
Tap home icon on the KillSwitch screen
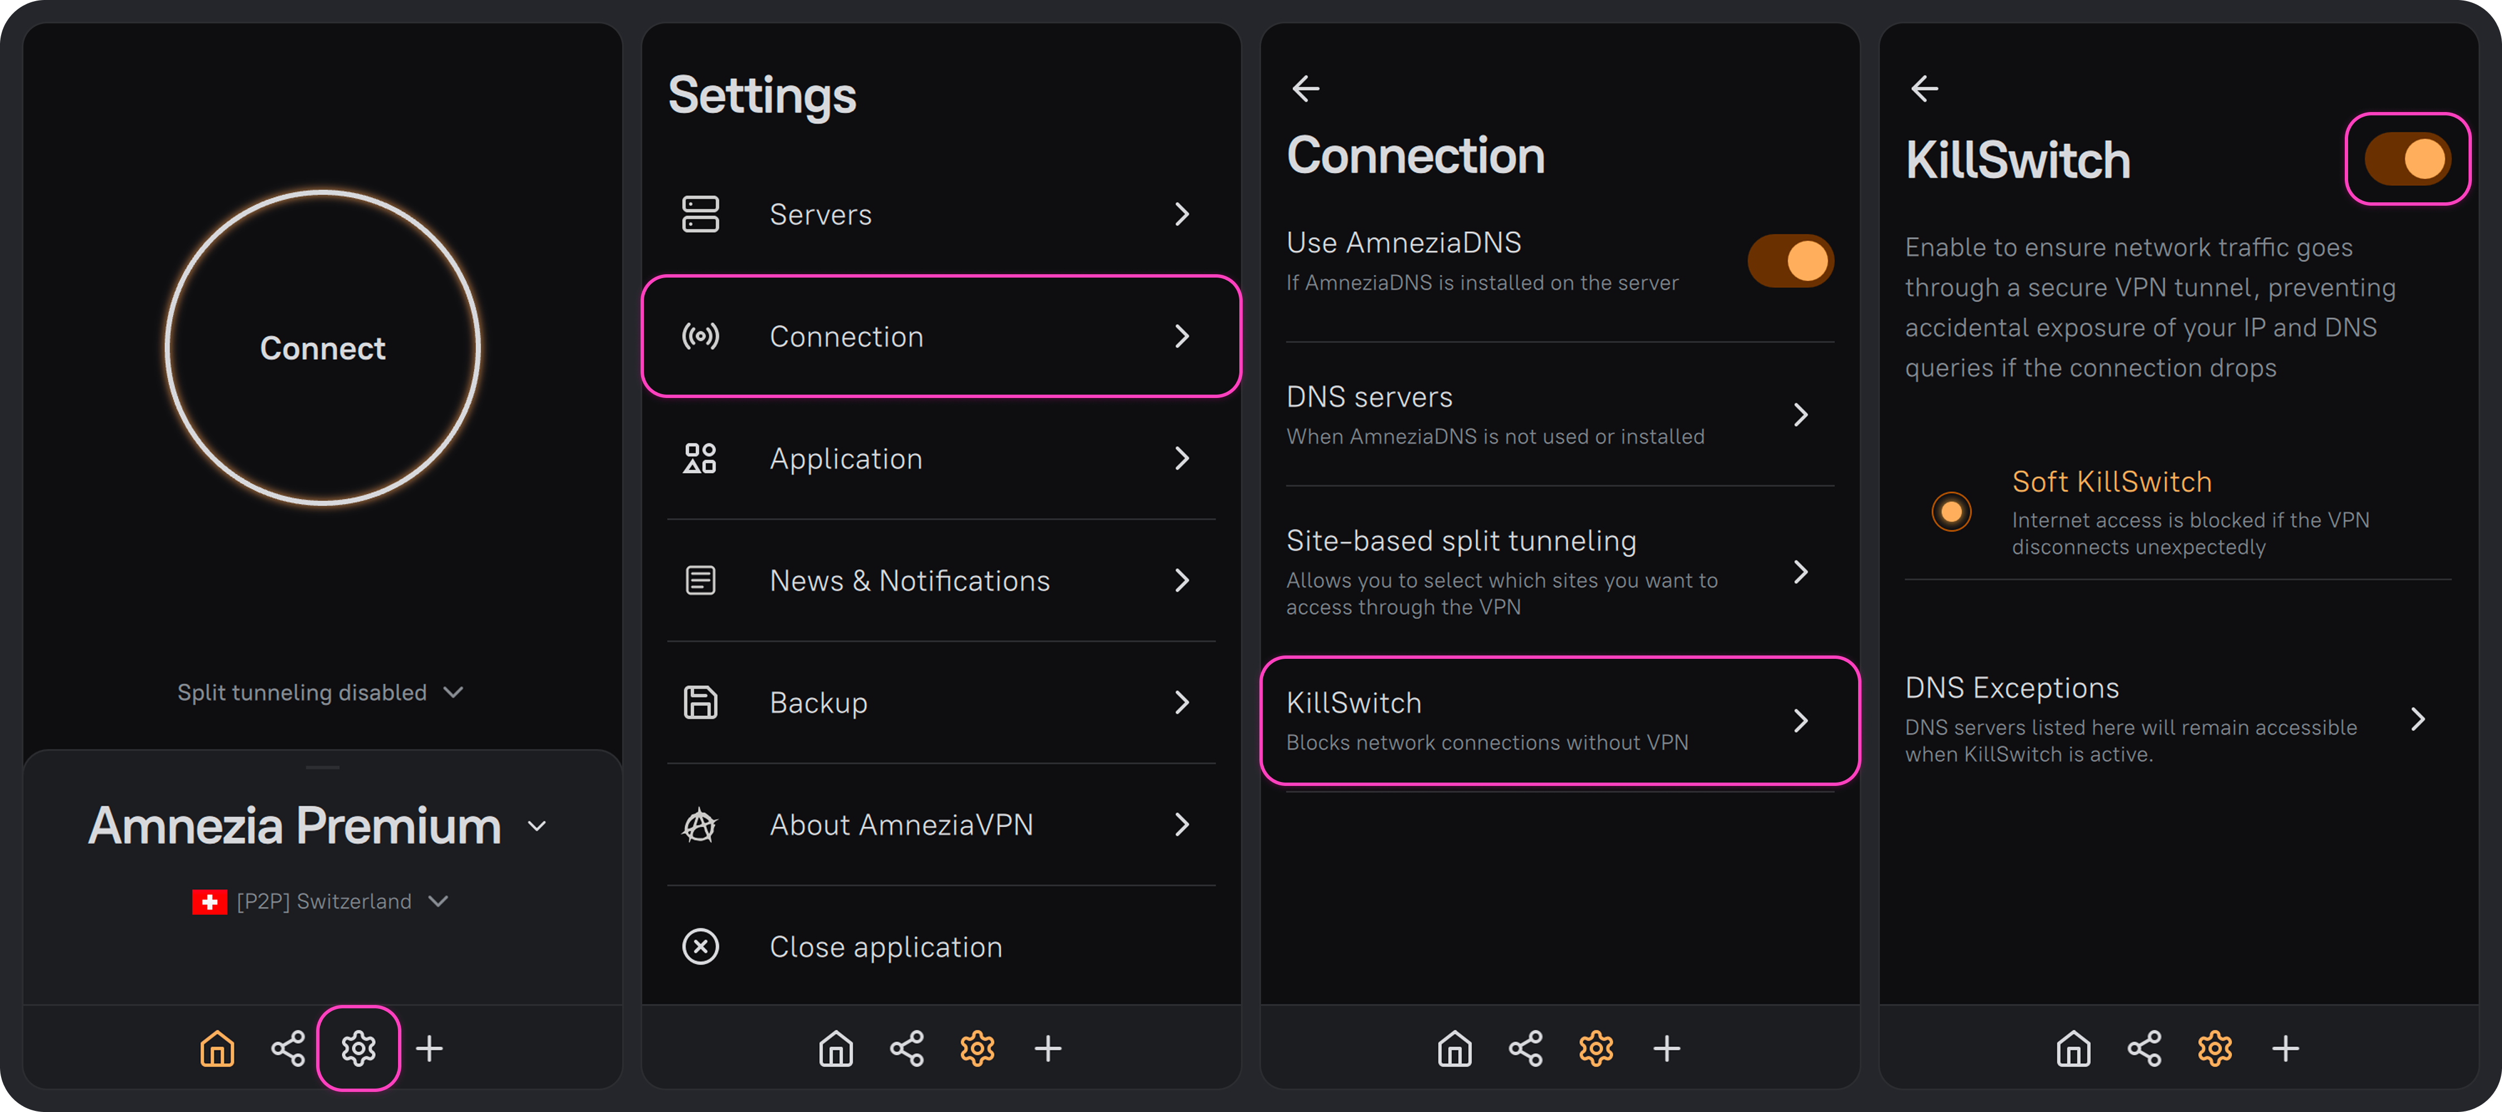pyautogui.click(x=2073, y=1048)
